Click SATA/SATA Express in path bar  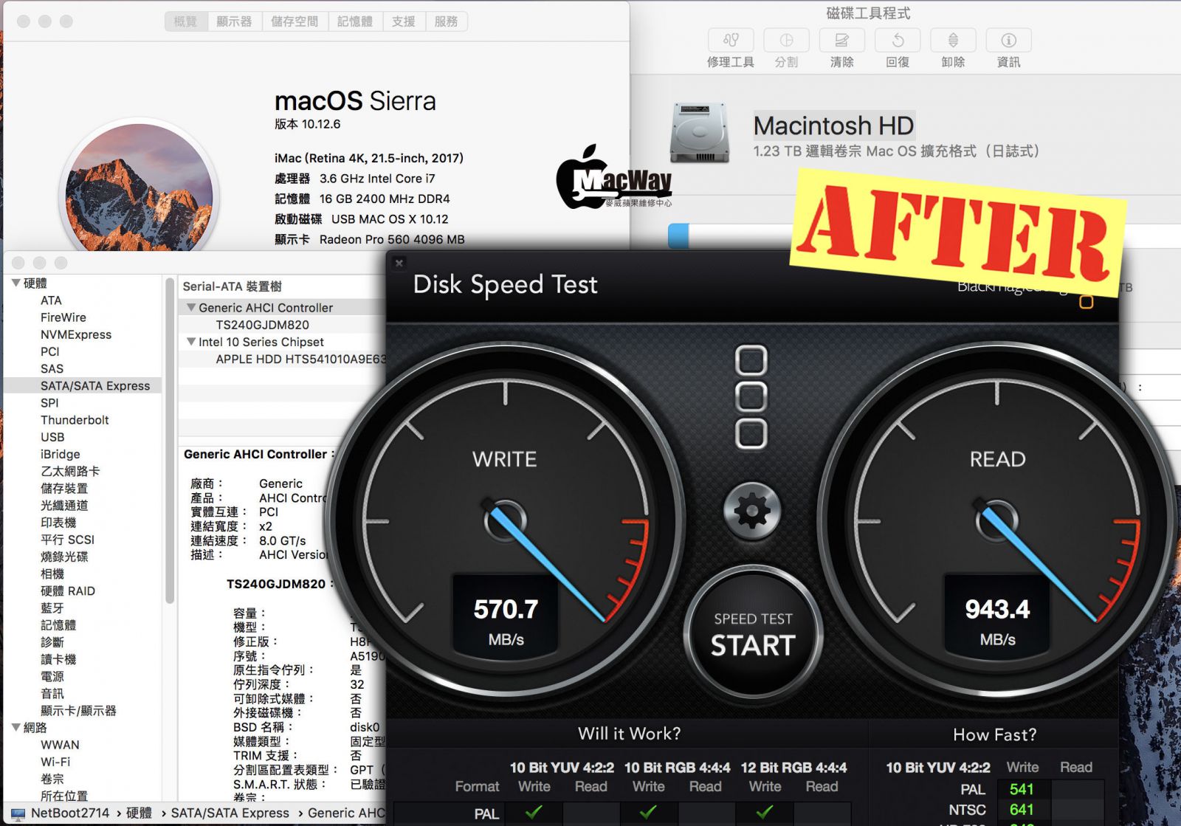(x=230, y=813)
